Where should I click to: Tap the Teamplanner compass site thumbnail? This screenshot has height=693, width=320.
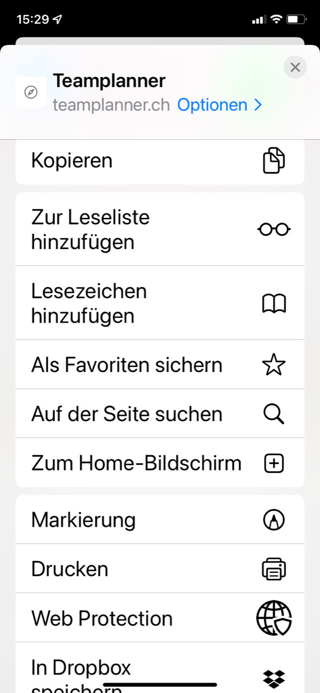31,92
